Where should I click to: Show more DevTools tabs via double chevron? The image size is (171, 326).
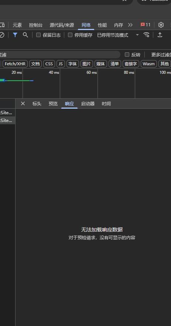130,25
